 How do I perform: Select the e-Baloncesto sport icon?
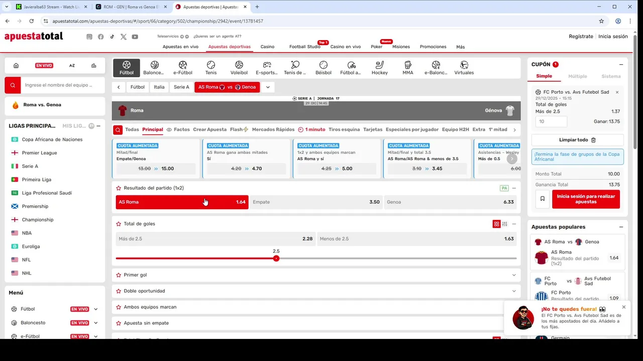(x=436, y=68)
